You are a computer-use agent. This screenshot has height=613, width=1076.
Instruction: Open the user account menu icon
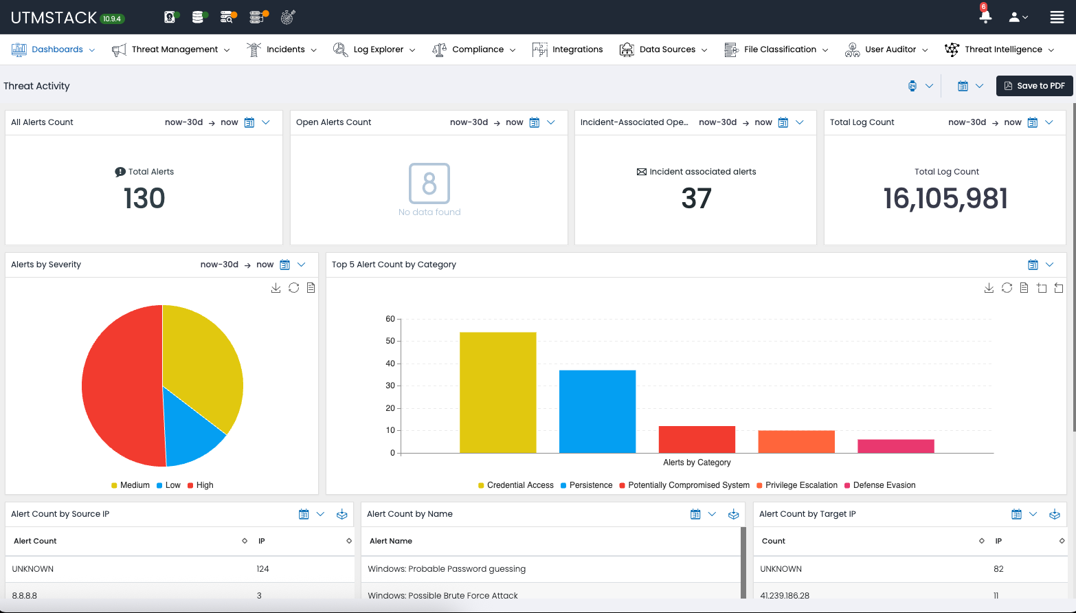1018,17
